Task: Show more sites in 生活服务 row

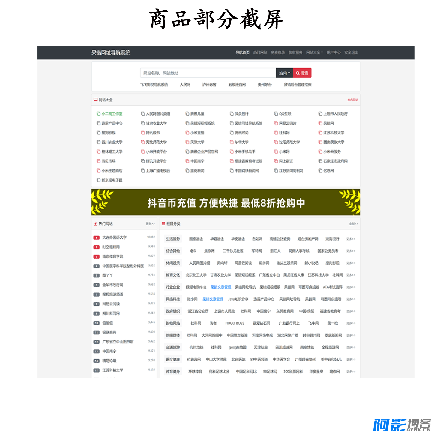Action: coord(351,239)
